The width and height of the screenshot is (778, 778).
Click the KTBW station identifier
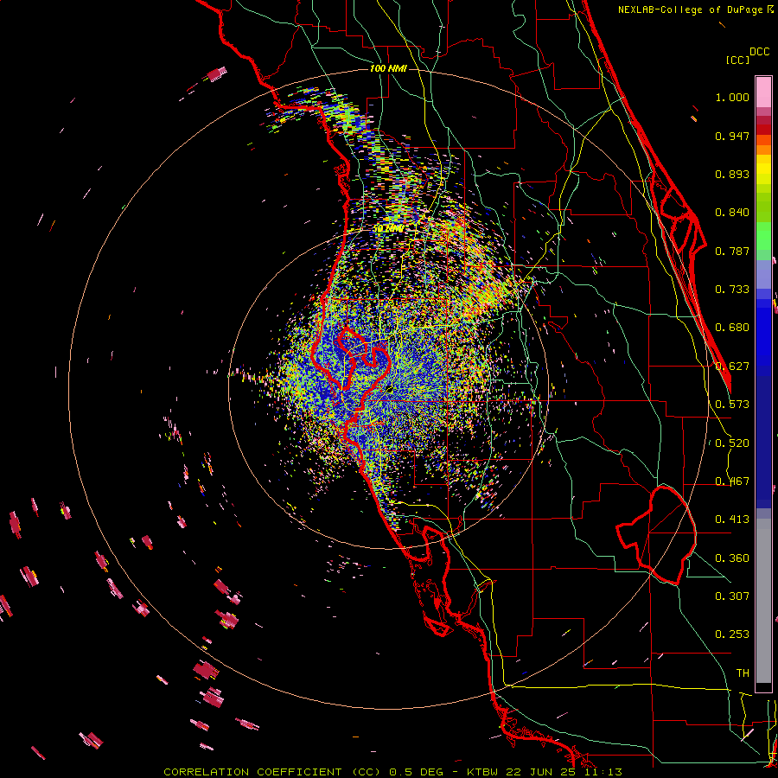coord(482,772)
